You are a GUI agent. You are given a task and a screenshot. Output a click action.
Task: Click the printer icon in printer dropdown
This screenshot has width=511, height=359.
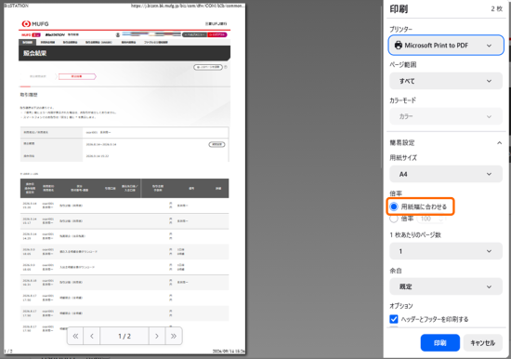click(399, 46)
